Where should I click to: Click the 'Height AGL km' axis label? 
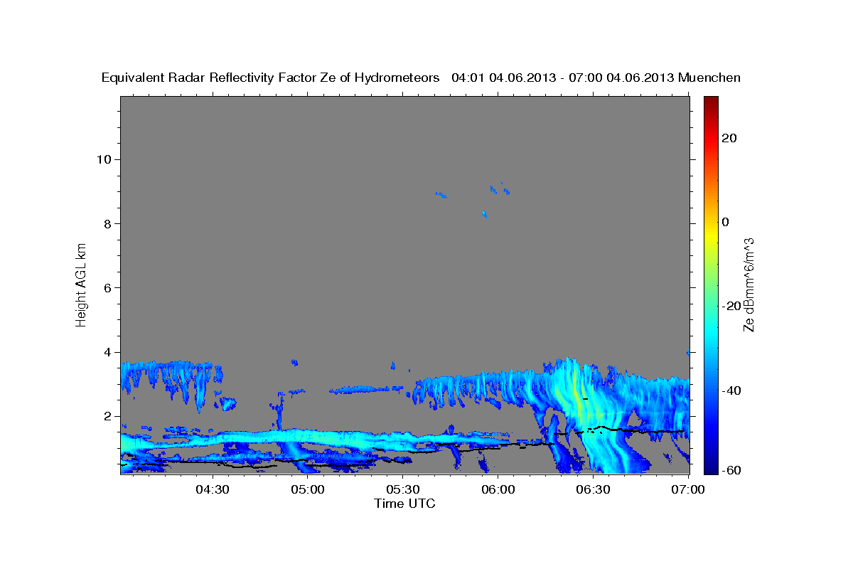pyautogui.click(x=82, y=284)
